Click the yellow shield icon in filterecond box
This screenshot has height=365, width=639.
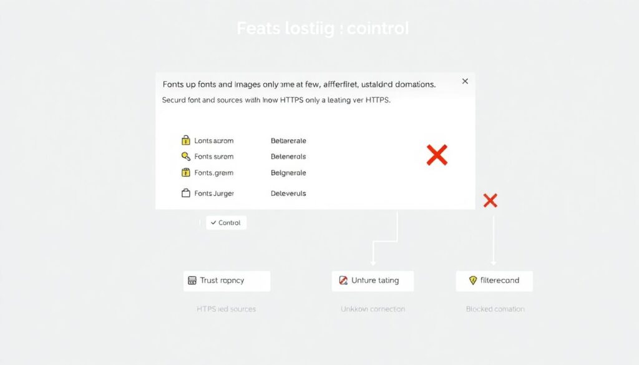[473, 281]
